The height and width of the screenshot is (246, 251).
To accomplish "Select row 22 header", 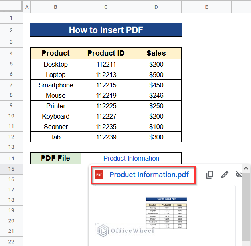I will pos(11,241).
